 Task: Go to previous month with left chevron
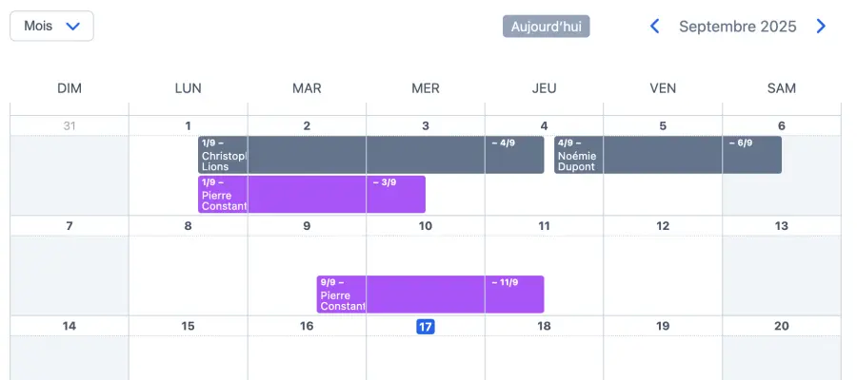(654, 27)
